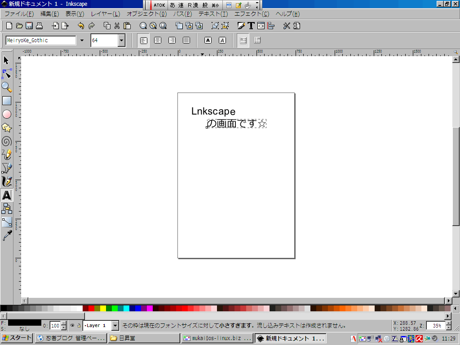Open 編集(E) menu
Screen dimensions: 460x345
coord(49,14)
